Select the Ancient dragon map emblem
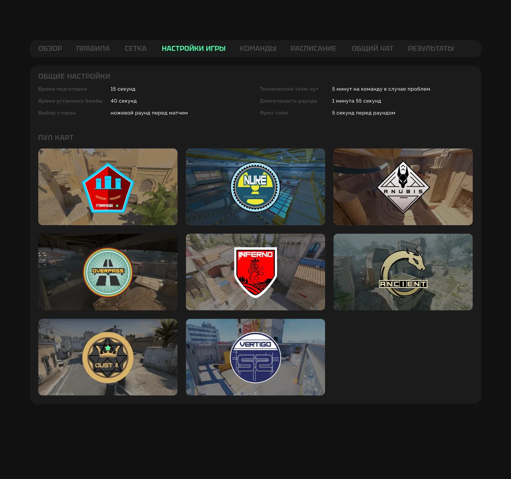This screenshot has width=511, height=479. coord(403,272)
